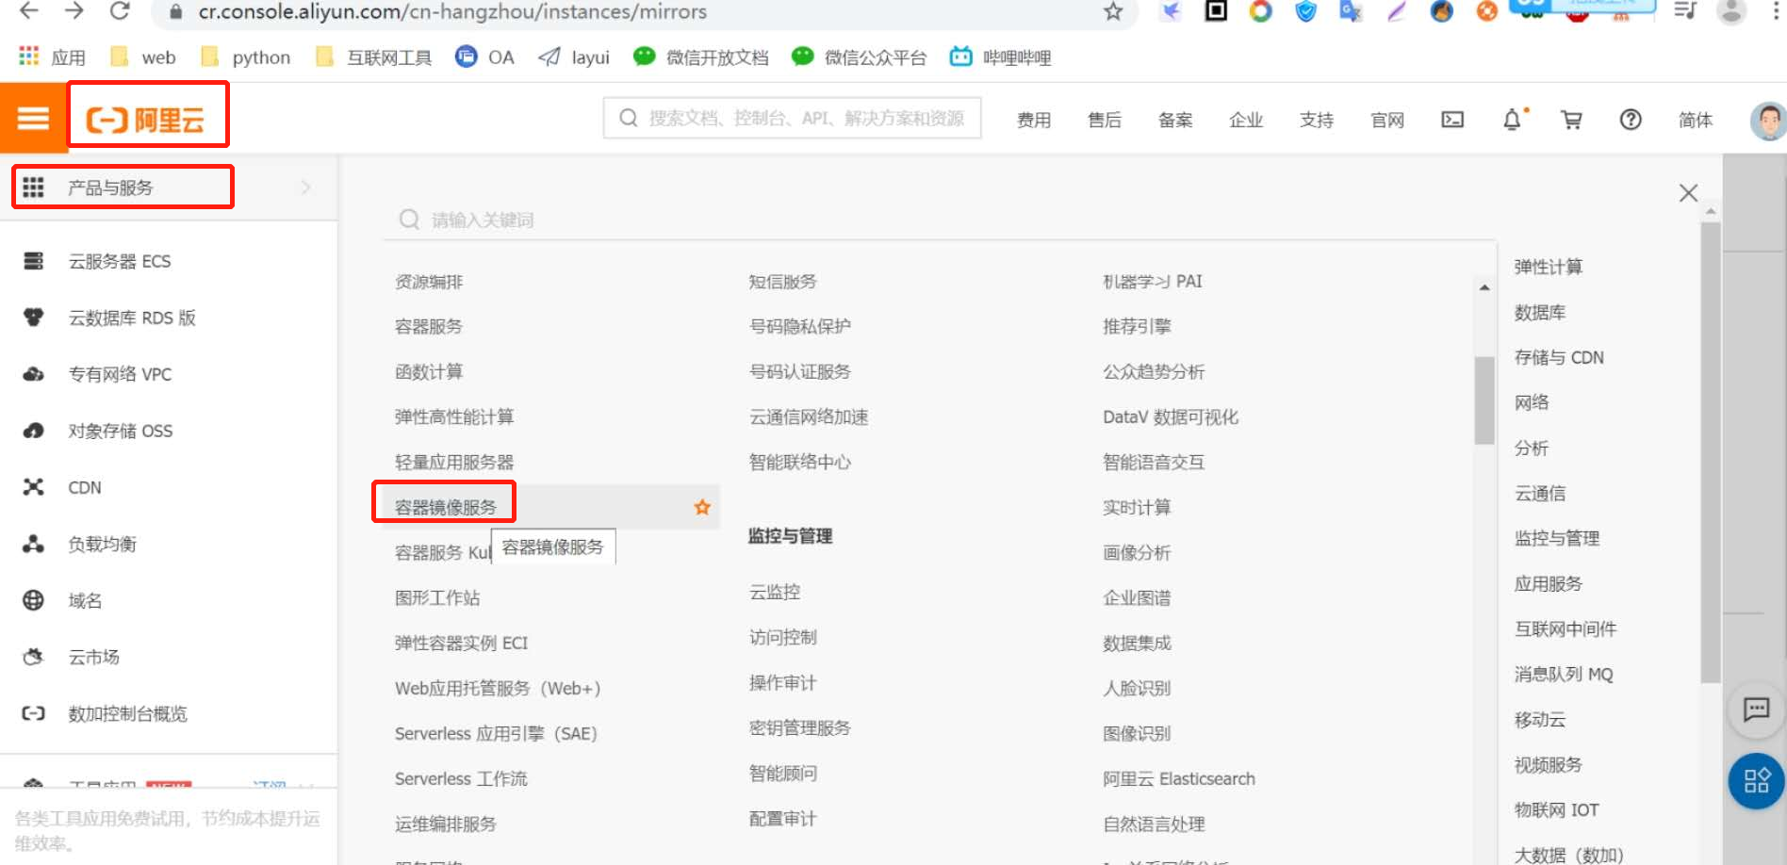Click the help question mark icon
The height and width of the screenshot is (865, 1787).
[1631, 120]
